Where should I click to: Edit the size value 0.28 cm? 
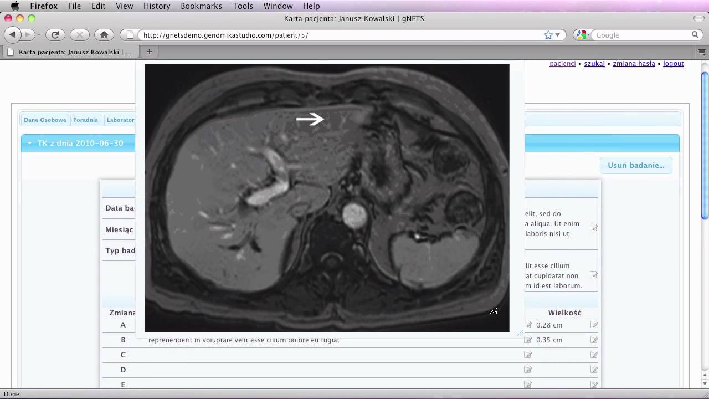(594, 325)
